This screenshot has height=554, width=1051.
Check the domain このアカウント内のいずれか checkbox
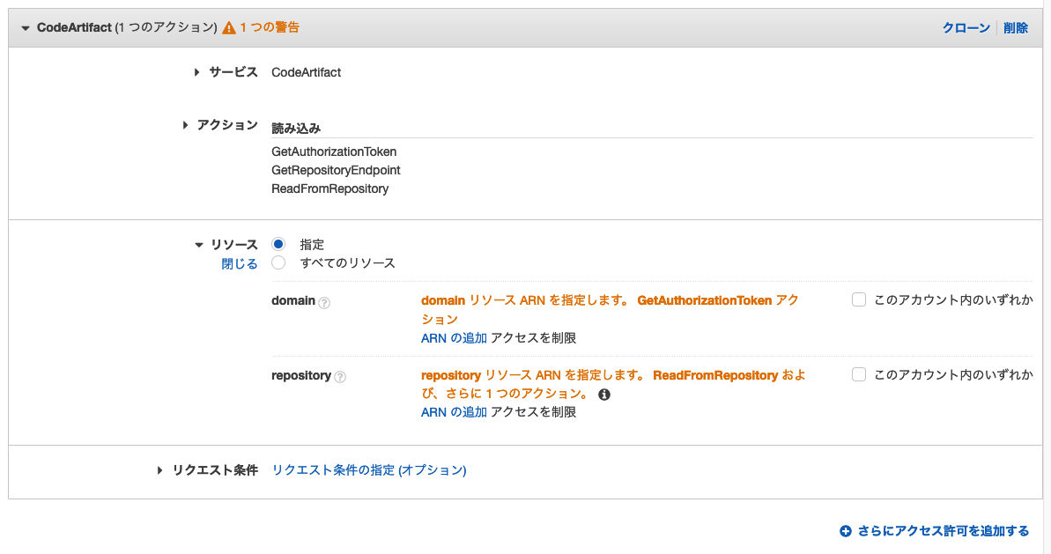(859, 299)
